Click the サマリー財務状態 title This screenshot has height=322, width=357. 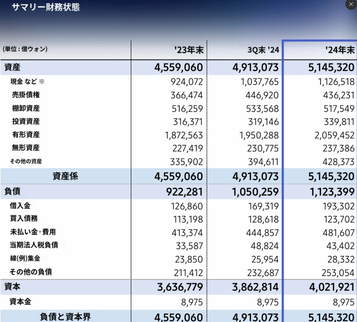[x=45, y=7]
